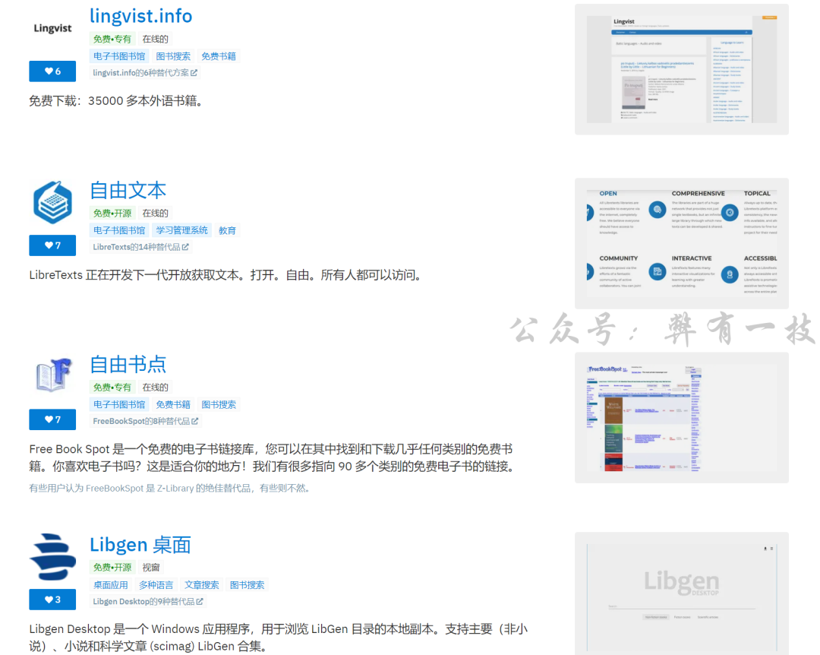View Libgen Desktop的9种替代品 external link
Viewport: 820px width, 655px height.
pyautogui.click(x=147, y=602)
